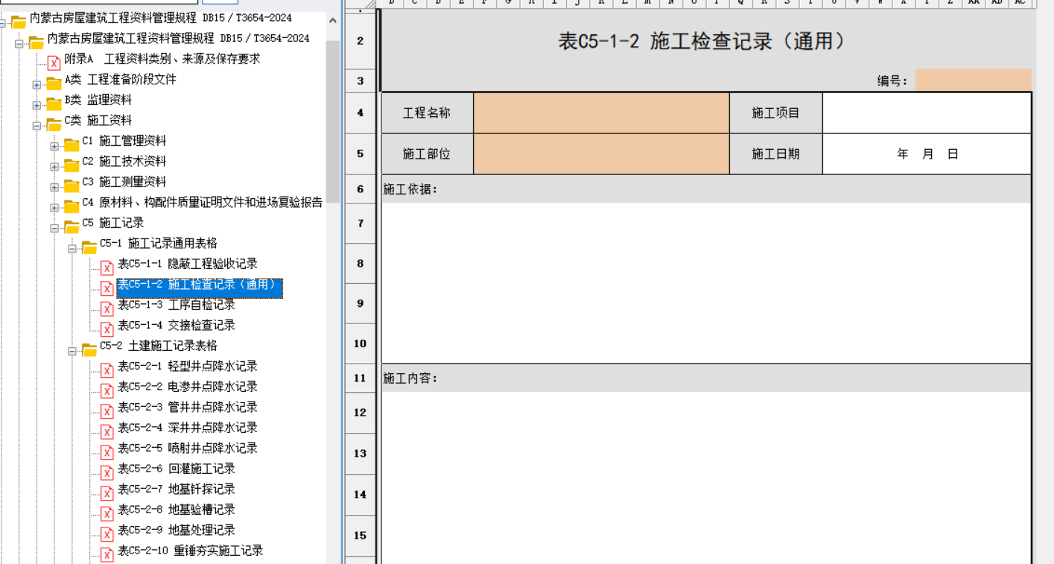Collapse the C5 施工记录 node
1054x564 pixels.
(x=54, y=228)
